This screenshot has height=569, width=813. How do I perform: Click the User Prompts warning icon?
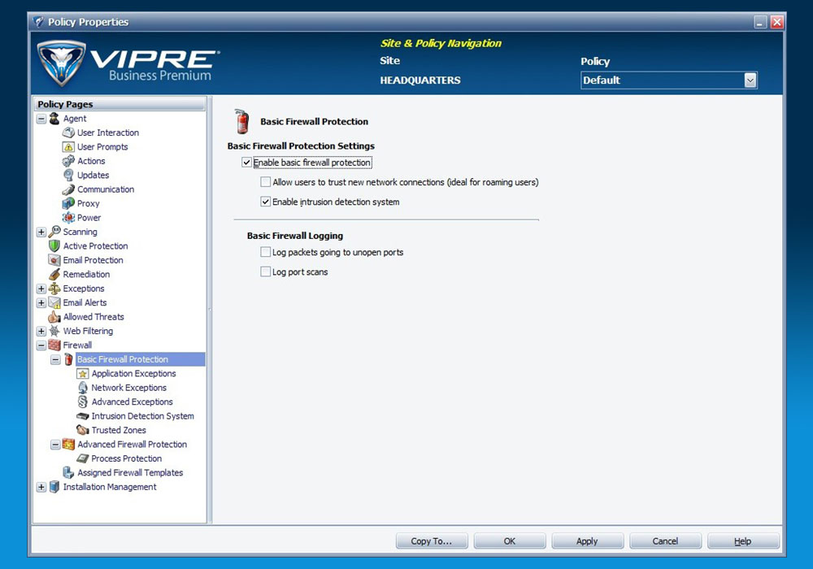tap(68, 146)
